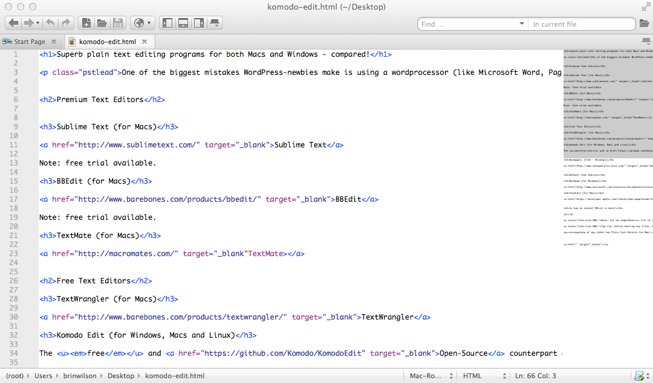Click line number 1 in the gutter
Viewport: 653px width, 383px height.
click(16, 54)
